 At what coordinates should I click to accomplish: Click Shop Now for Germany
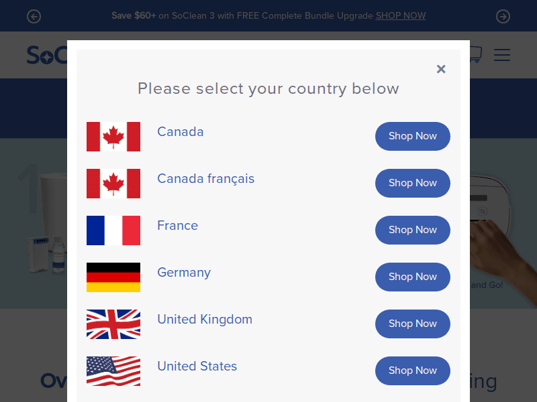pos(413,277)
